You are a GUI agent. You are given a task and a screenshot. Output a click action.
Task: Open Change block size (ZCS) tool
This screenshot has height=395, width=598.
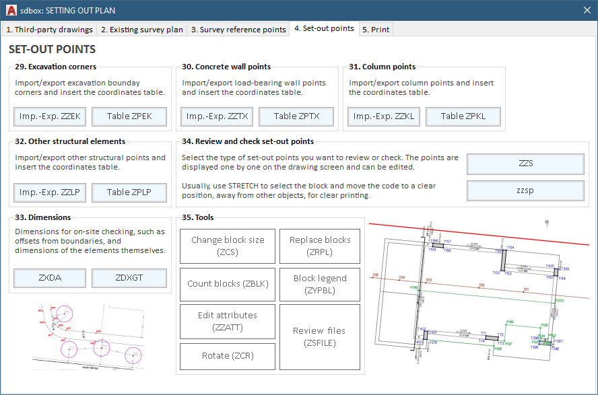point(228,246)
